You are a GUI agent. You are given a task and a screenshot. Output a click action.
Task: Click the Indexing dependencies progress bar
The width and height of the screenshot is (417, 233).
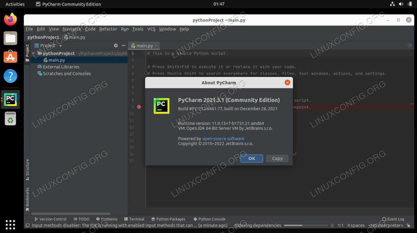tap(306, 225)
